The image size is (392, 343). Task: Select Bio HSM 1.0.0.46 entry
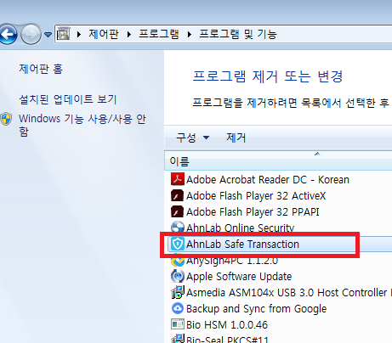[227, 325]
